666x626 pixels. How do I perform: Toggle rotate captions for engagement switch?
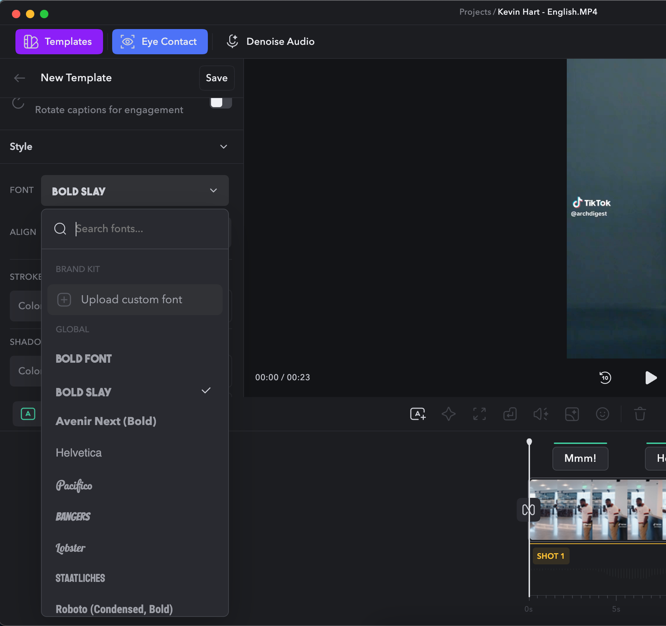click(x=220, y=103)
